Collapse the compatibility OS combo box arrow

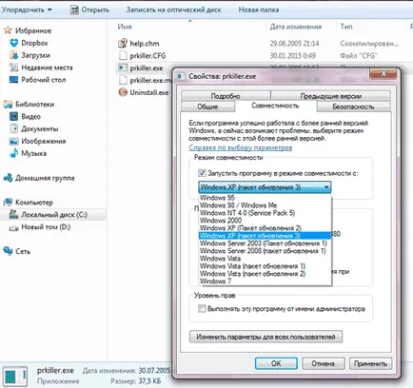point(326,187)
